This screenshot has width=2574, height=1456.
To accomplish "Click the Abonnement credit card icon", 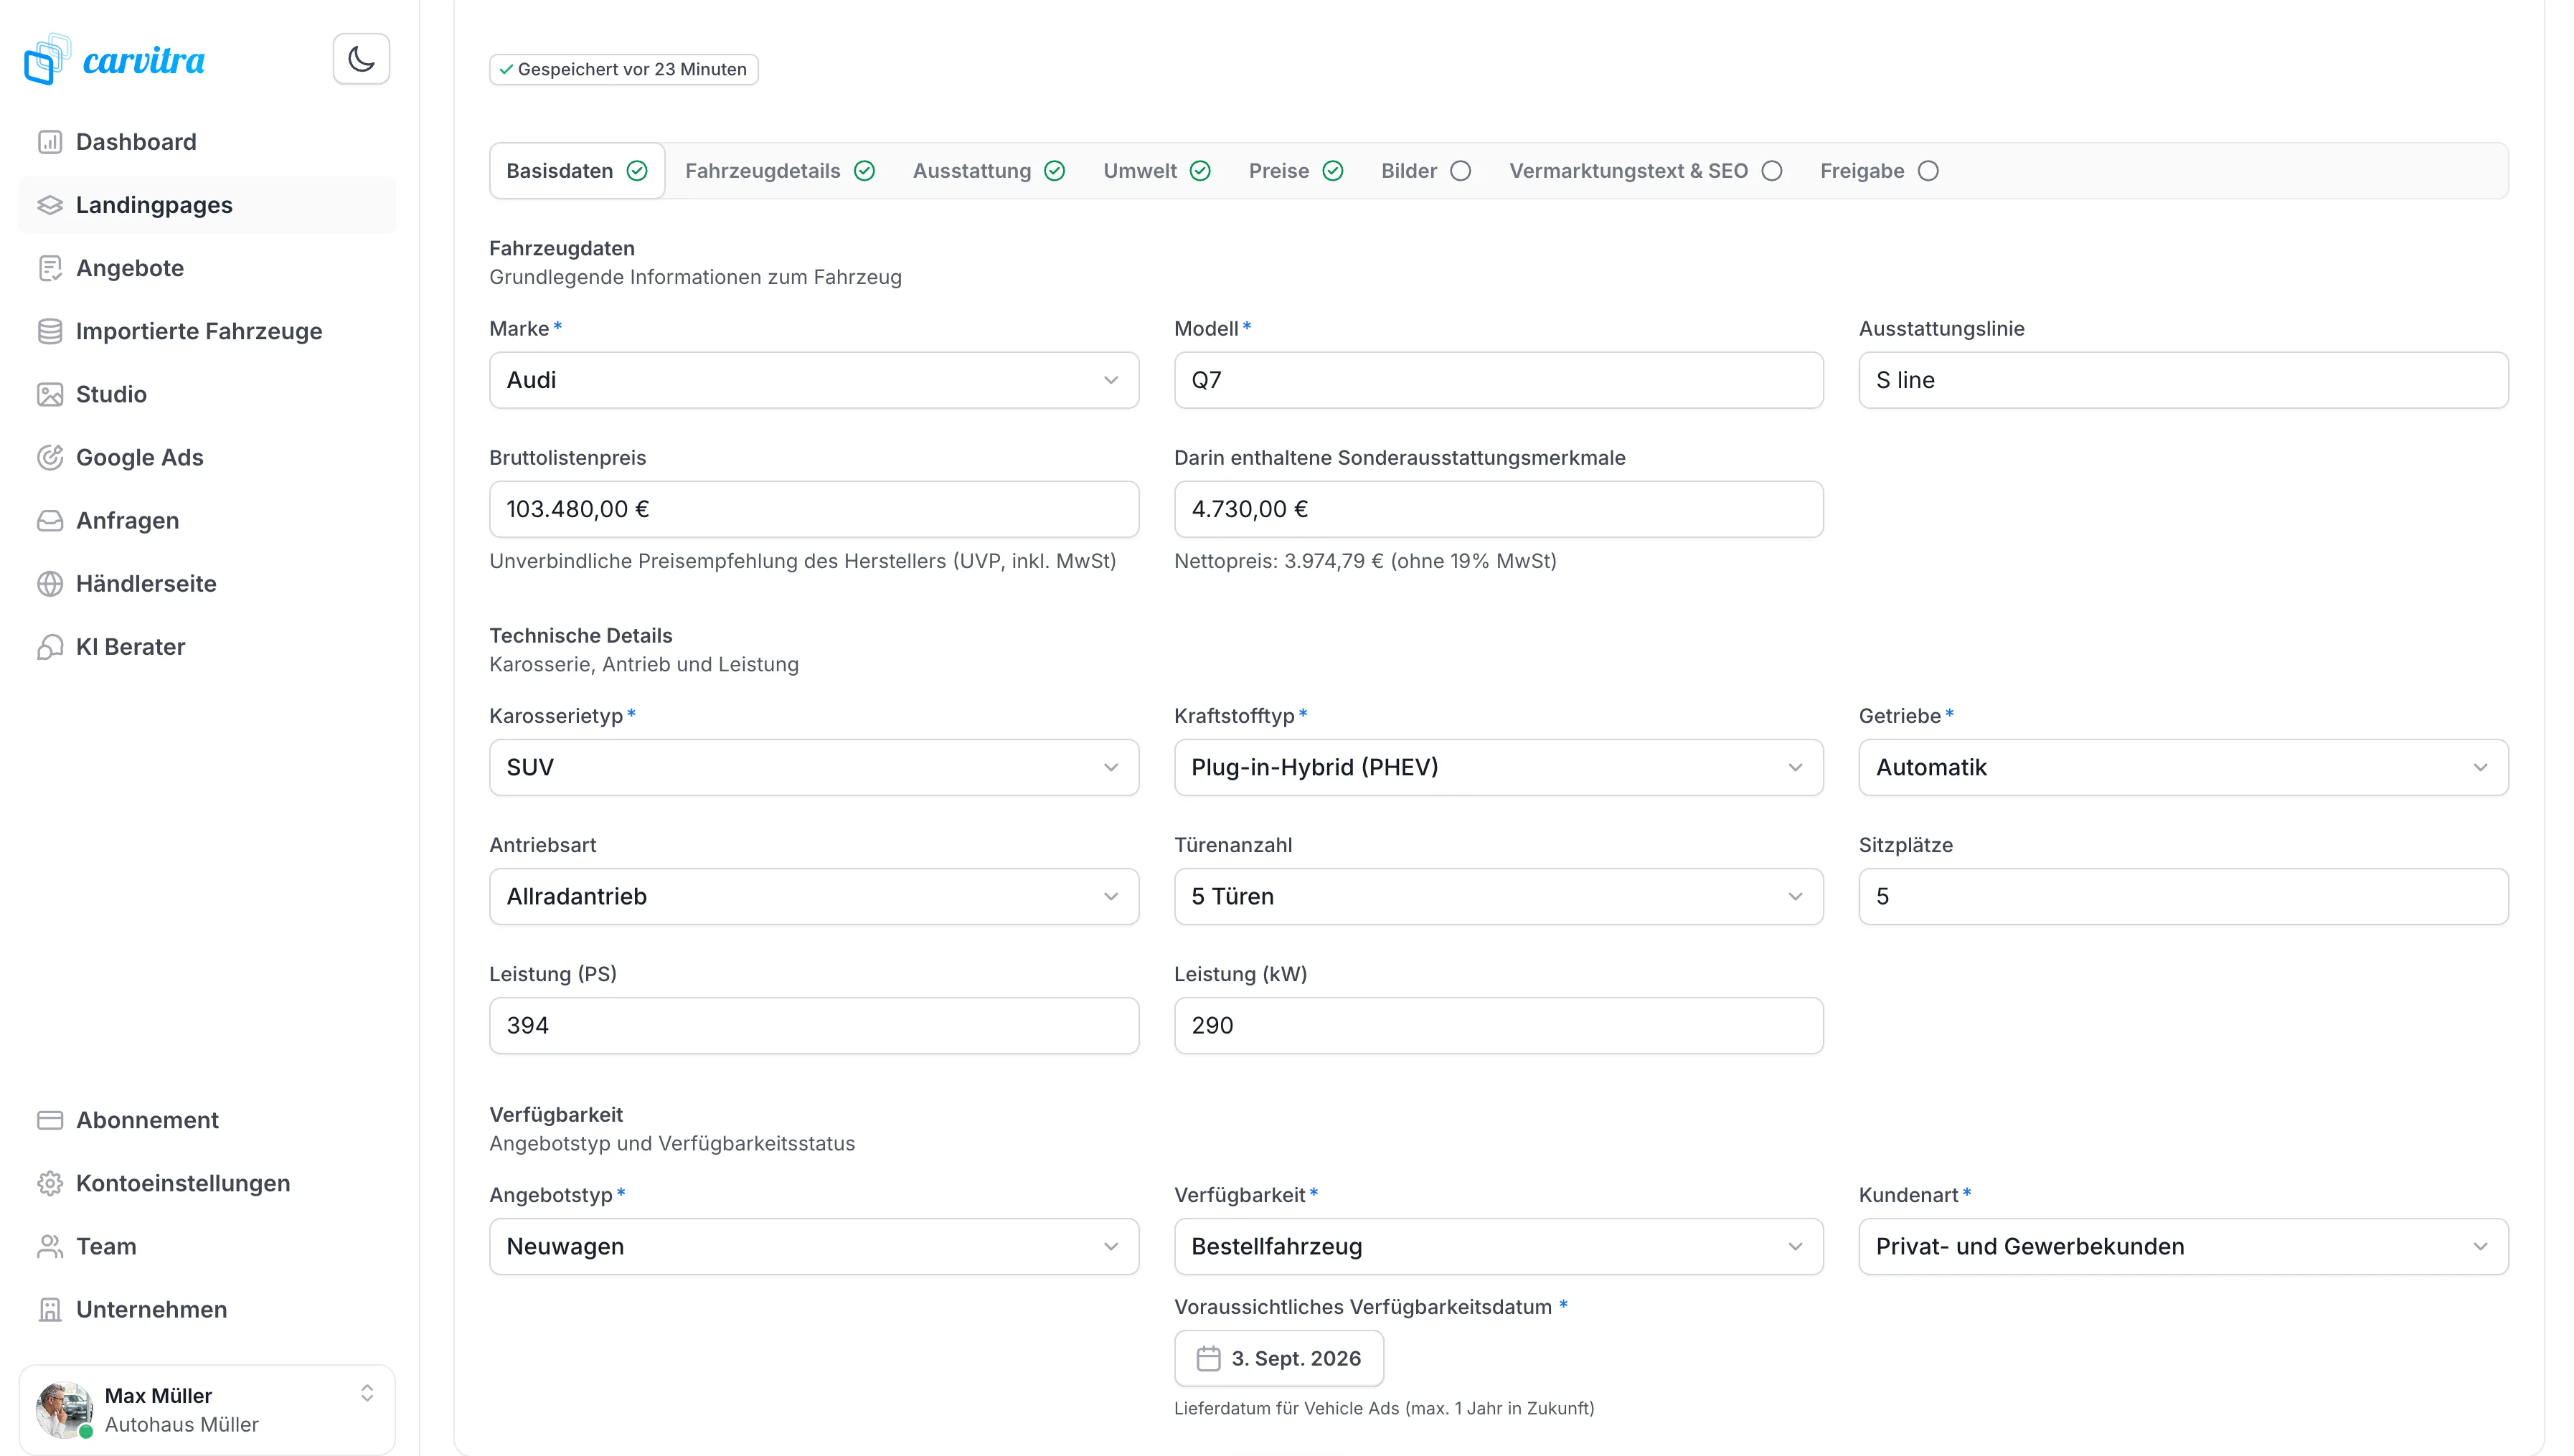I will (x=50, y=1120).
